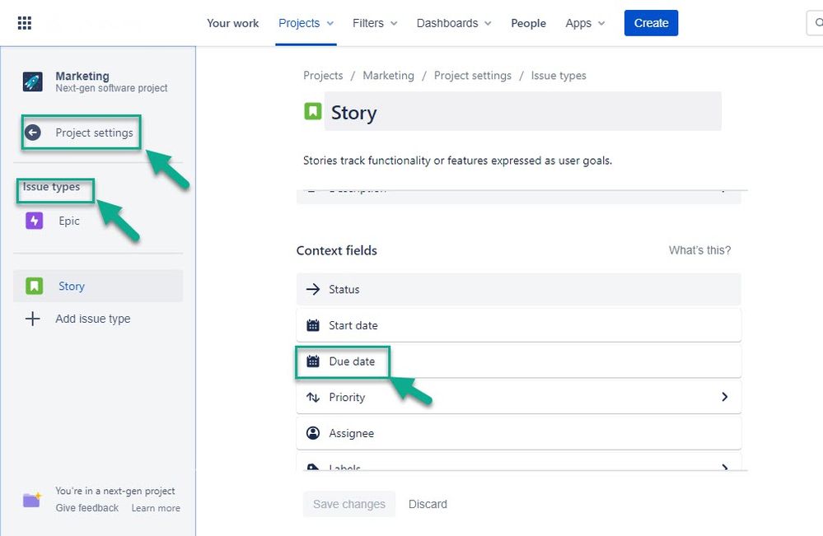
Task: Select the Status context field row
Action: pos(518,290)
